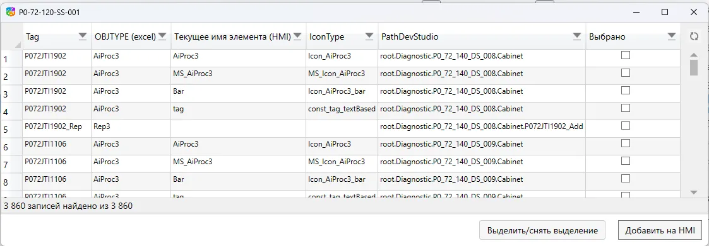Screen dimensions: 709x246
Task: Click the IconType column header text
Action: point(326,37)
